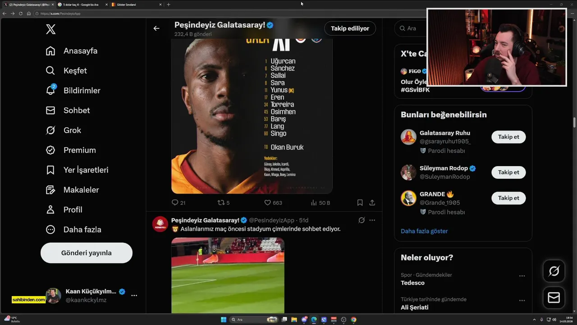The width and height of the screenshot is (577, 325).
Task: Open account menu dots next to Kaan Küçükyılmaz
Action: coord(134,295)
